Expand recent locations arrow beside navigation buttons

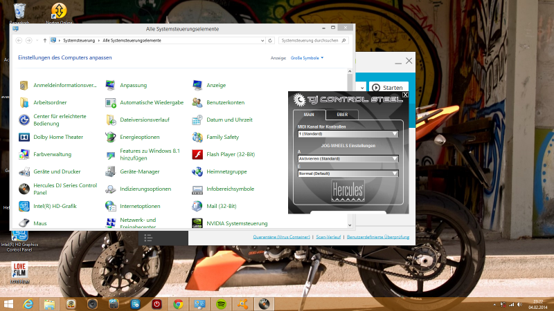(37, 41)
